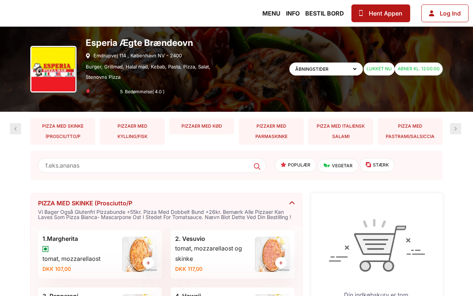
Task: Select the Pizzaer med kød category tab
Action: 202,126
